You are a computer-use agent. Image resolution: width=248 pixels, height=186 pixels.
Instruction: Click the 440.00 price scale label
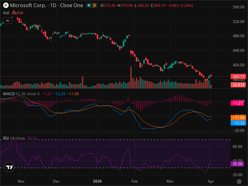tap(238, 51)
